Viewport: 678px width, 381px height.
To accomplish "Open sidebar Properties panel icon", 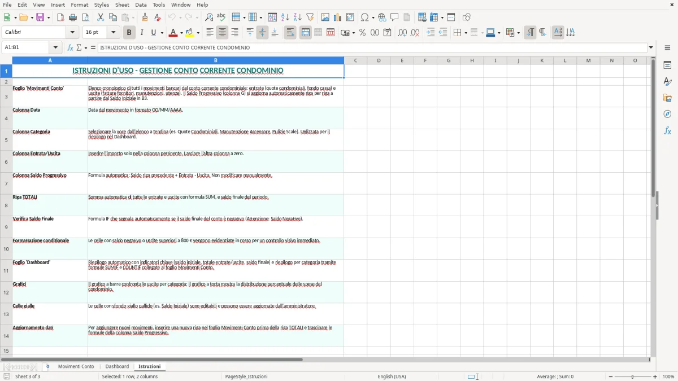I will pyautogui.click(x=668, y=65).
